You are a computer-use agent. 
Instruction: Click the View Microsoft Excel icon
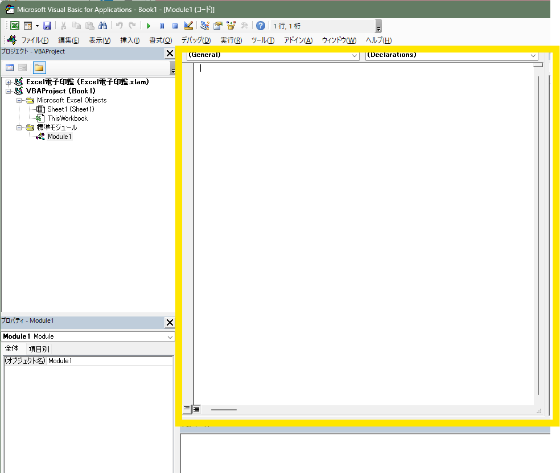click(15, 26)
